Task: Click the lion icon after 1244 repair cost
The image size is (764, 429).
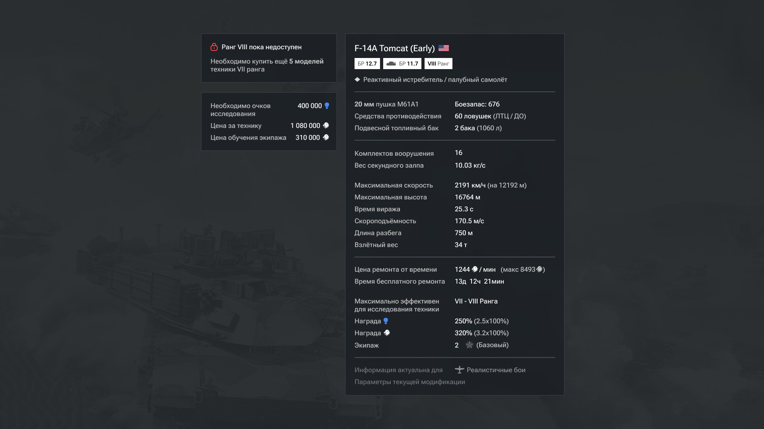Action: pos(475,269)
